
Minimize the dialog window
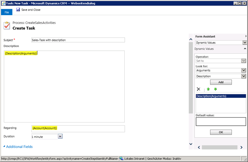(x=235, y=3)
